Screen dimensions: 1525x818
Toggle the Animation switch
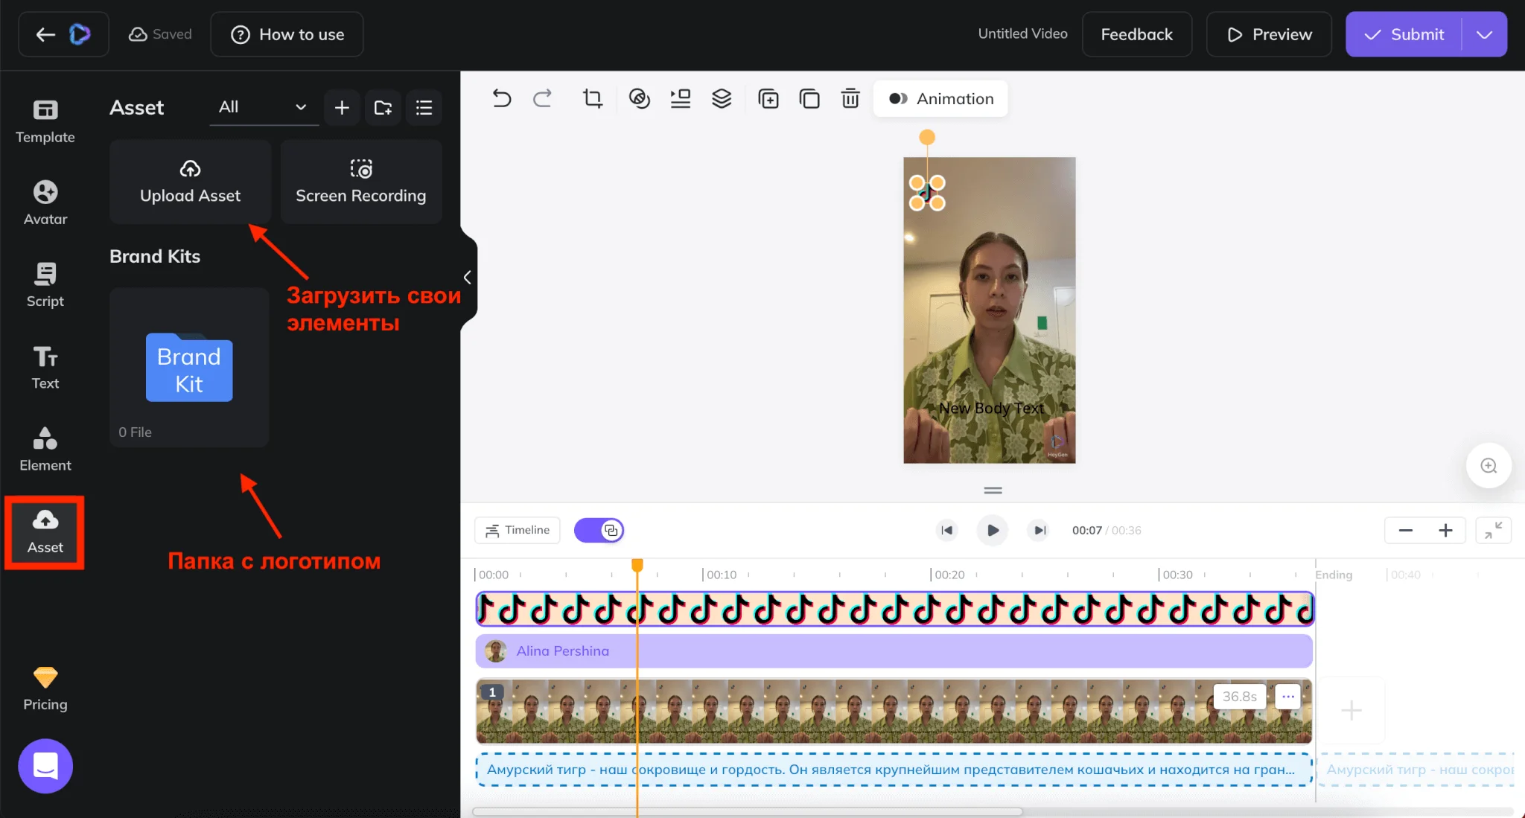coord(899,98)
